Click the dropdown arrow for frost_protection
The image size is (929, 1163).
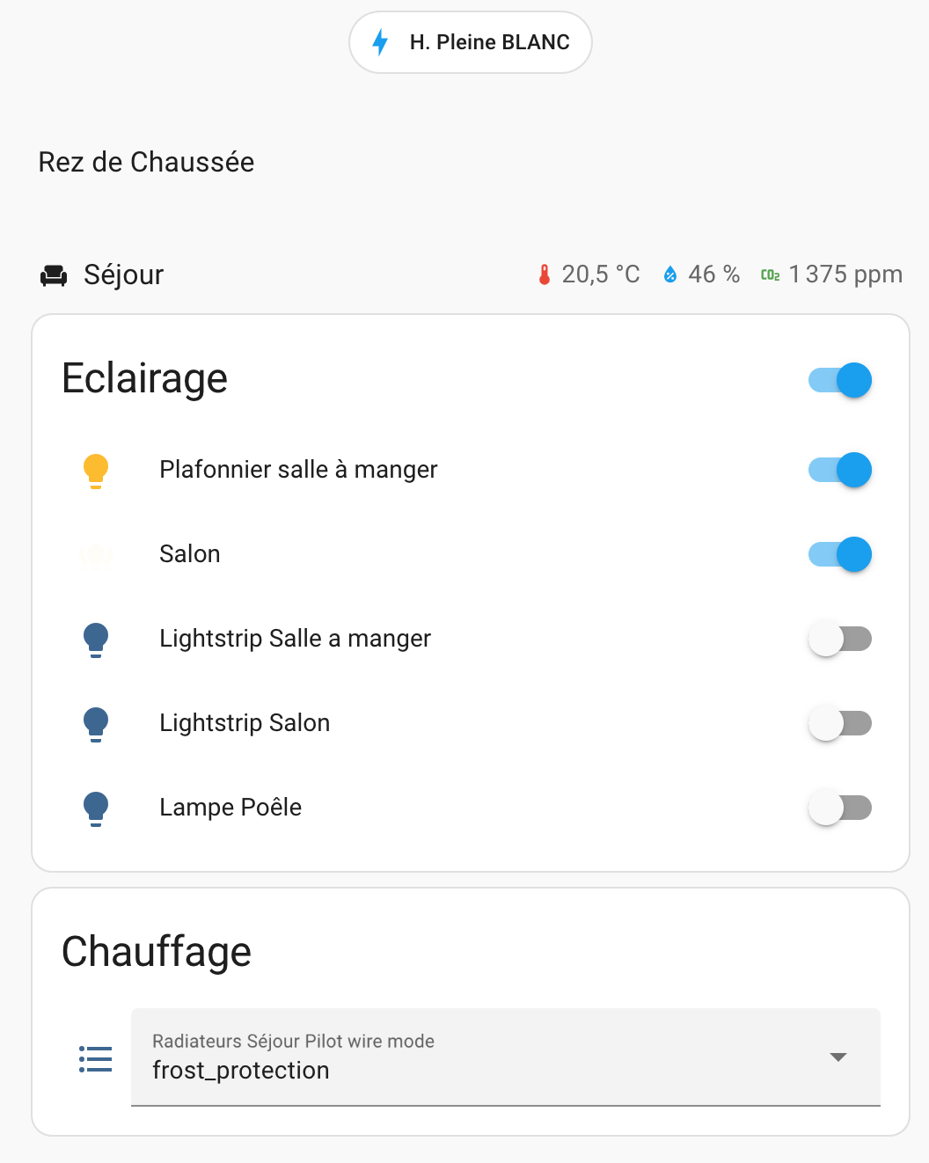click(x=838, y=1057)
